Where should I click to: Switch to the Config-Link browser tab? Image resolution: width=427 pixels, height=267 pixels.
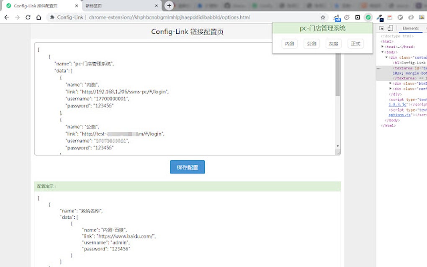tap(42, 6)
